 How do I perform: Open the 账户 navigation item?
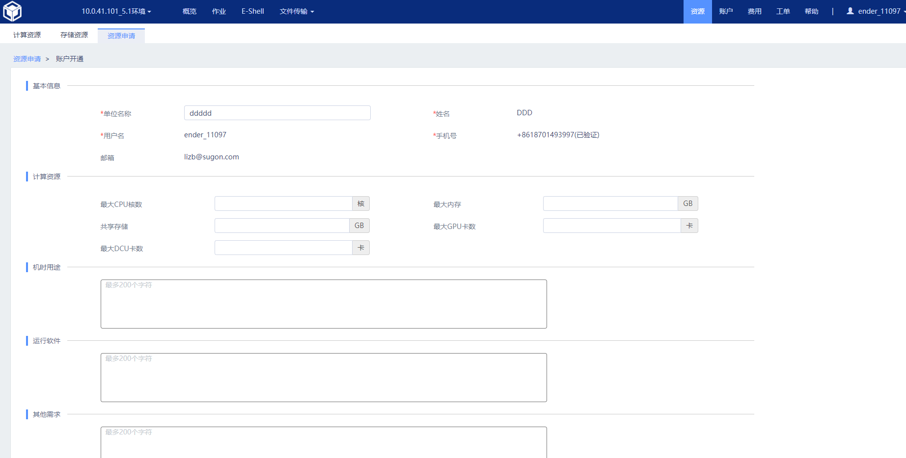tap(726, 11)
